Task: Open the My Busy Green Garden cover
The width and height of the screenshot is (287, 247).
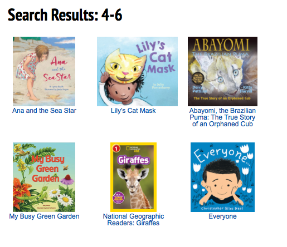Action: 44,177
